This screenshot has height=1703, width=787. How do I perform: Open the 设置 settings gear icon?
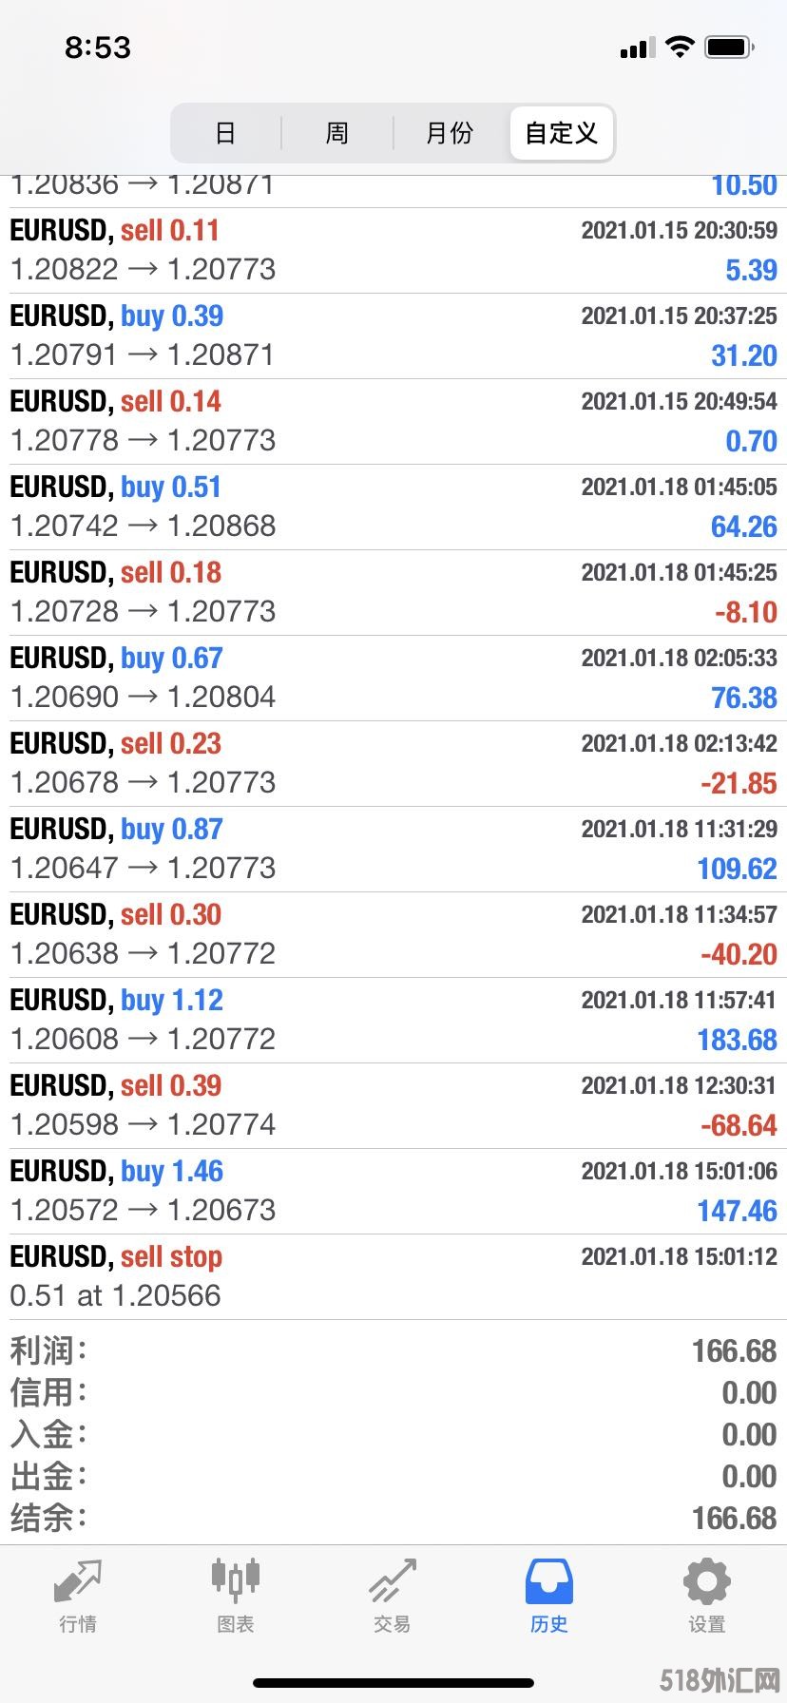coord(707,1582)
